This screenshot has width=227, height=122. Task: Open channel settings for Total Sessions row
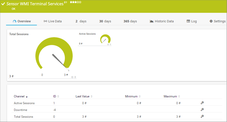202,116
